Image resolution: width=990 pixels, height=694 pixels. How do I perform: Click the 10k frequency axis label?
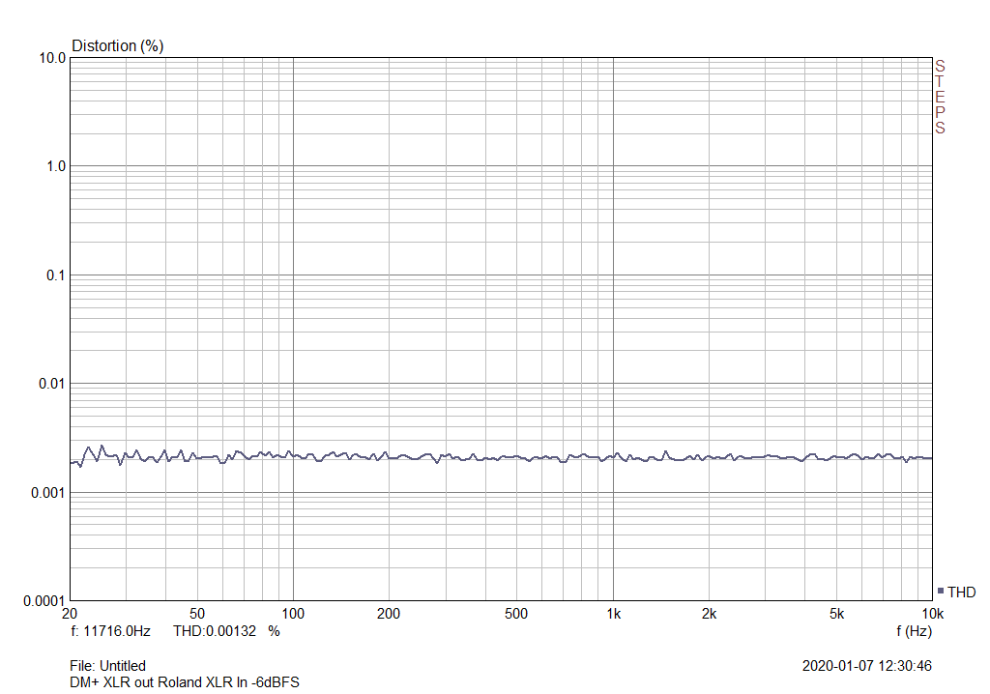click(933, 614)
